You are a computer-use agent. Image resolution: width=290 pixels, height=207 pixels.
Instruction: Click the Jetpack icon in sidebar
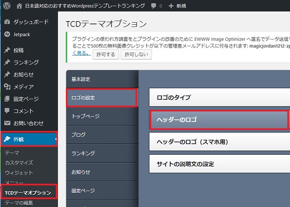click(7, 34)
